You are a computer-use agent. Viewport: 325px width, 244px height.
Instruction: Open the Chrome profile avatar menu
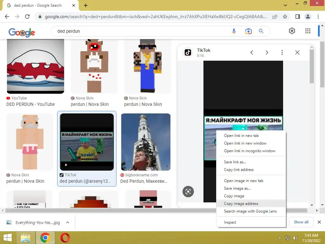coord(308,17)
